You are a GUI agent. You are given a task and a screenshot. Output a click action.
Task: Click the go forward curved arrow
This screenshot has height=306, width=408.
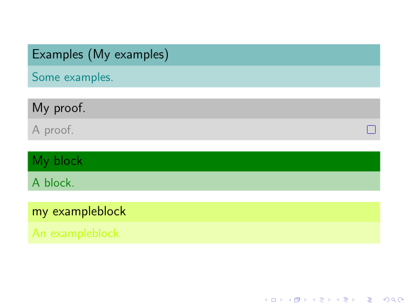(401, 300)
